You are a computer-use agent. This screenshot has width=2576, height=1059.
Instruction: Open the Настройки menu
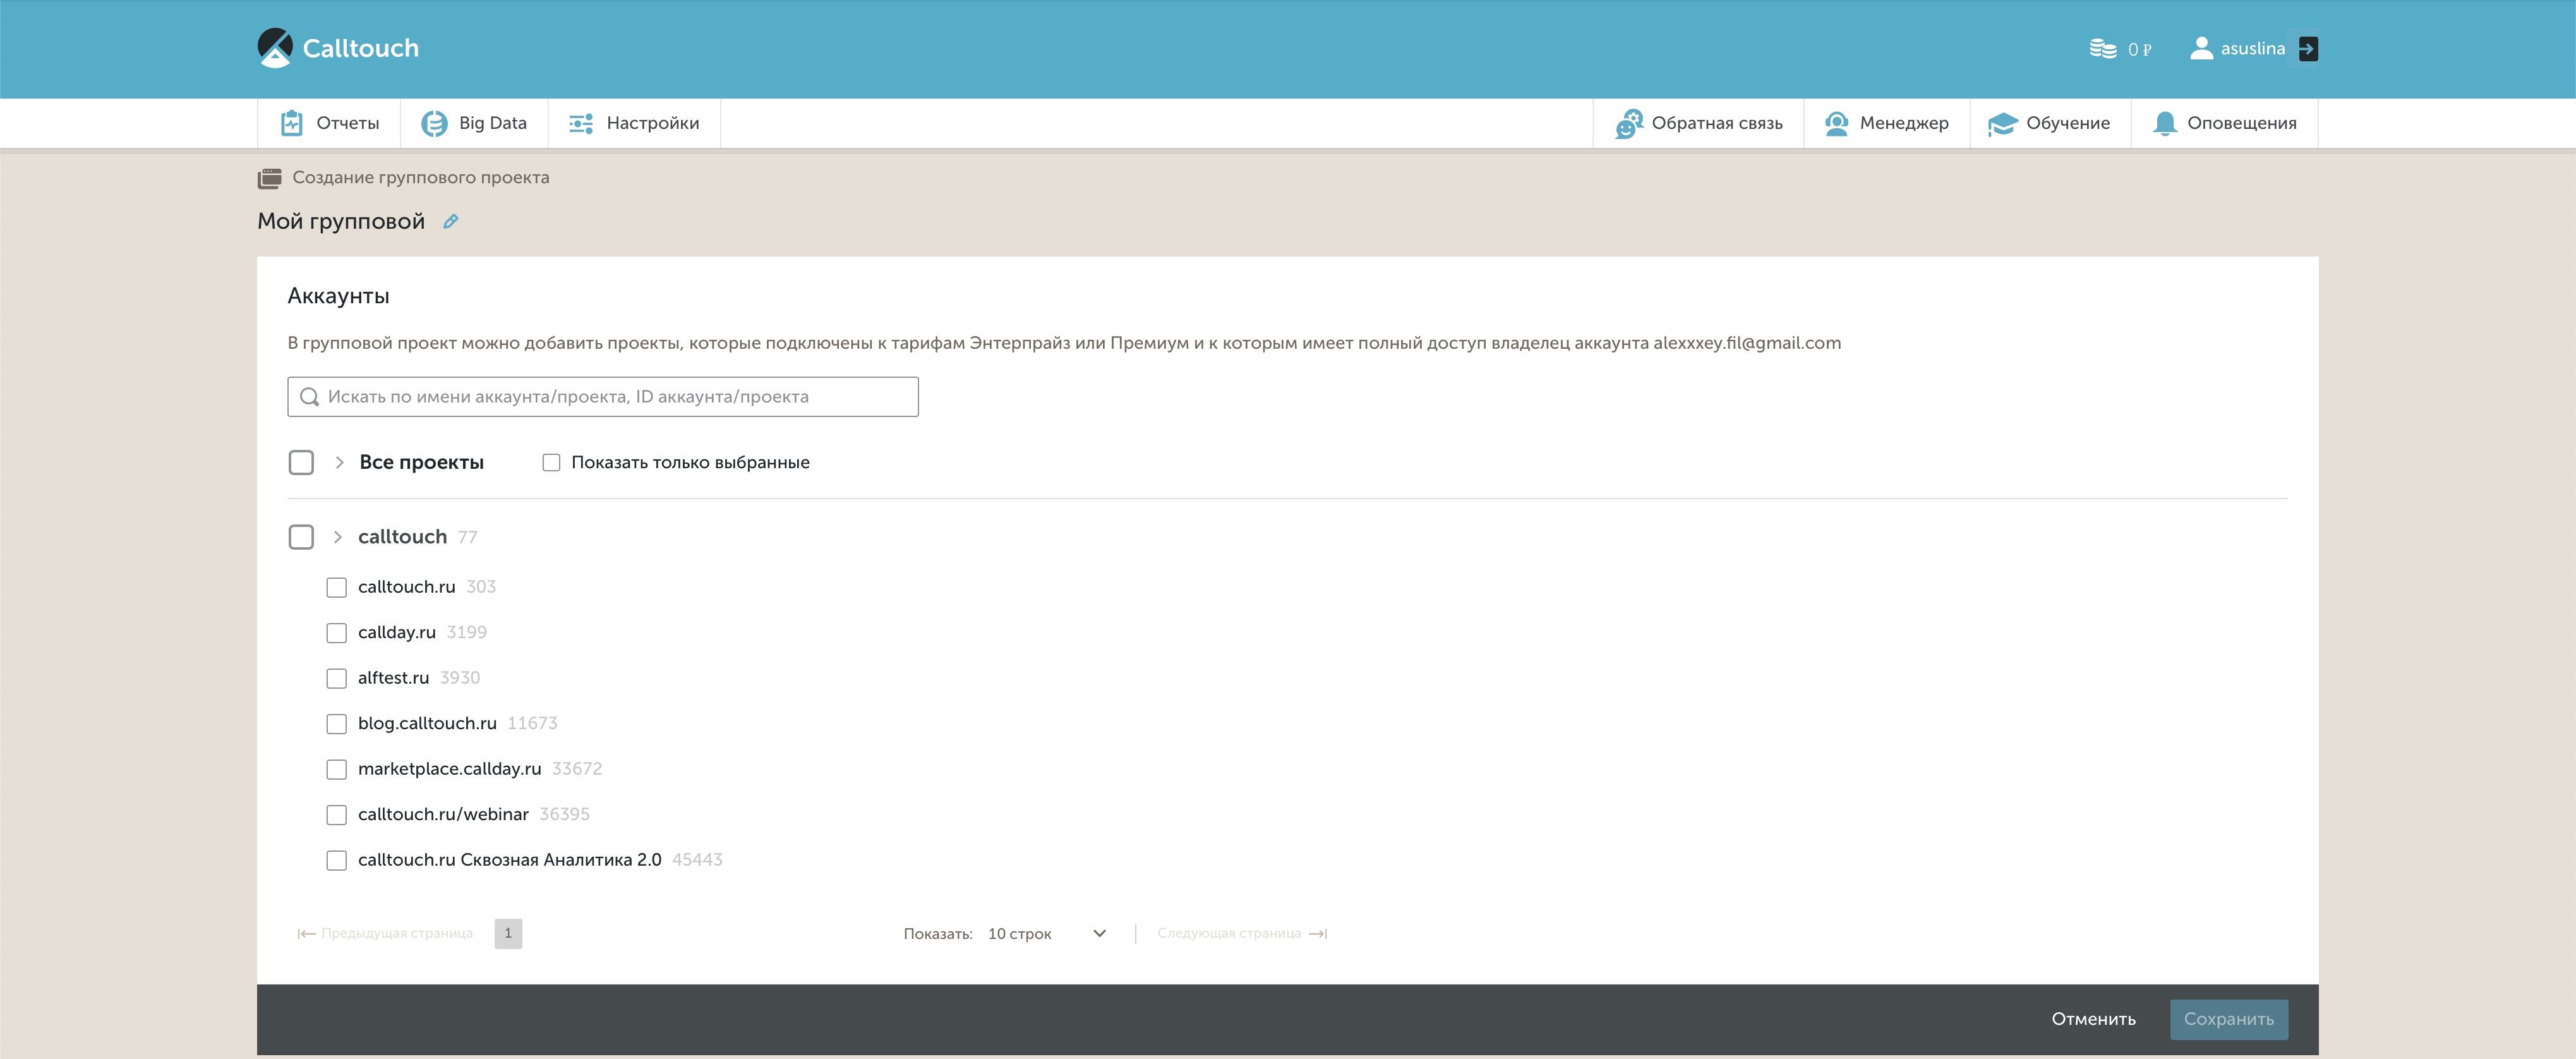634,123
